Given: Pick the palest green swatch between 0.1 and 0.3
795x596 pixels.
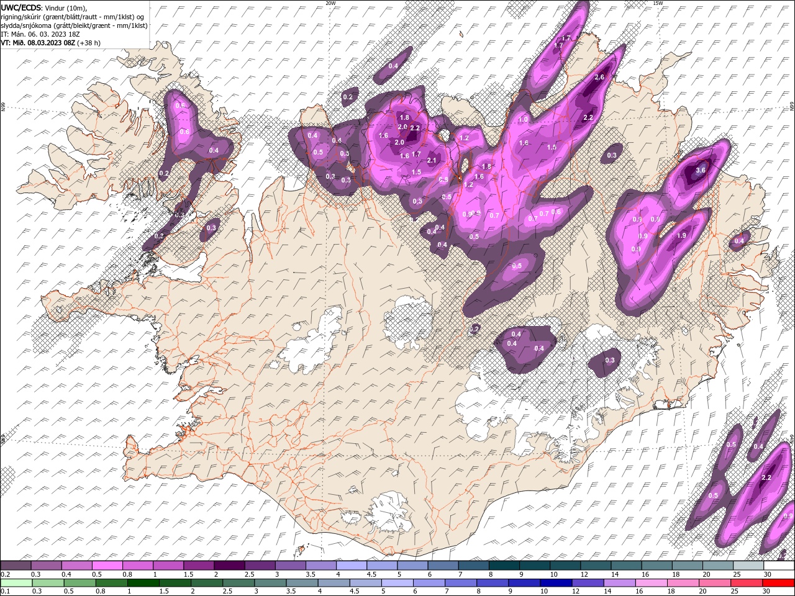Looking at the screenshot, I should click(16, 582).
